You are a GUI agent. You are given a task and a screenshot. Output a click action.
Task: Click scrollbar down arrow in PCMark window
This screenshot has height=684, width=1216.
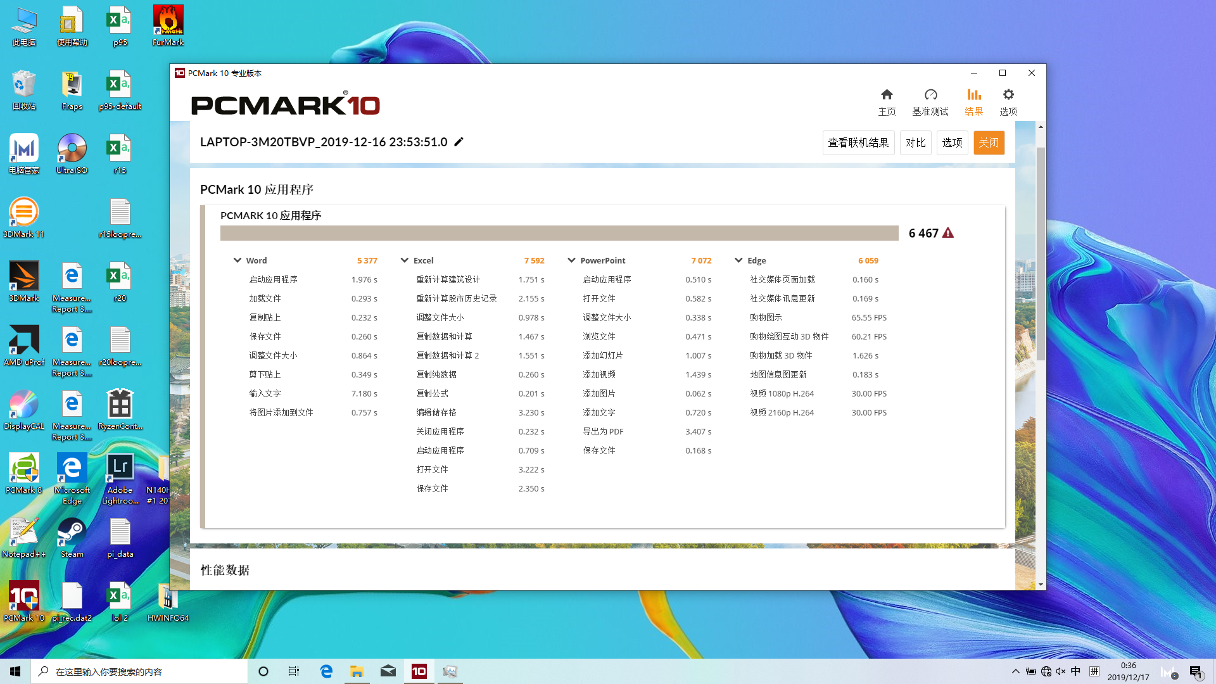point(1041,585)
